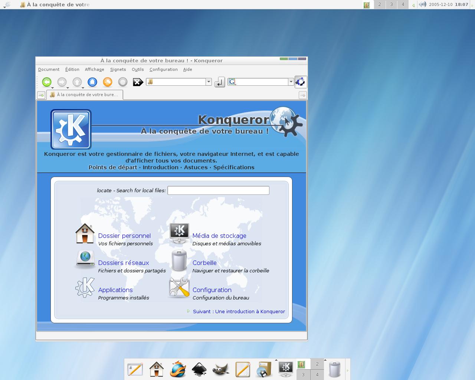Open the Applications link
Viewport: 475px width, 380px height.
(115, 290)
